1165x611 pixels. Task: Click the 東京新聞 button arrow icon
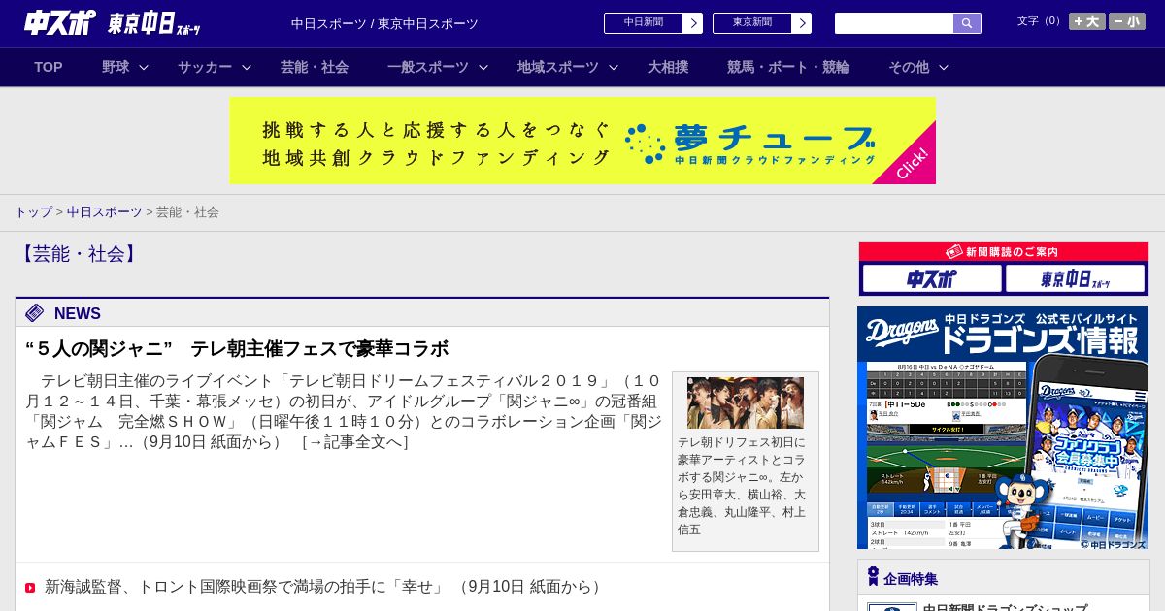802,23
